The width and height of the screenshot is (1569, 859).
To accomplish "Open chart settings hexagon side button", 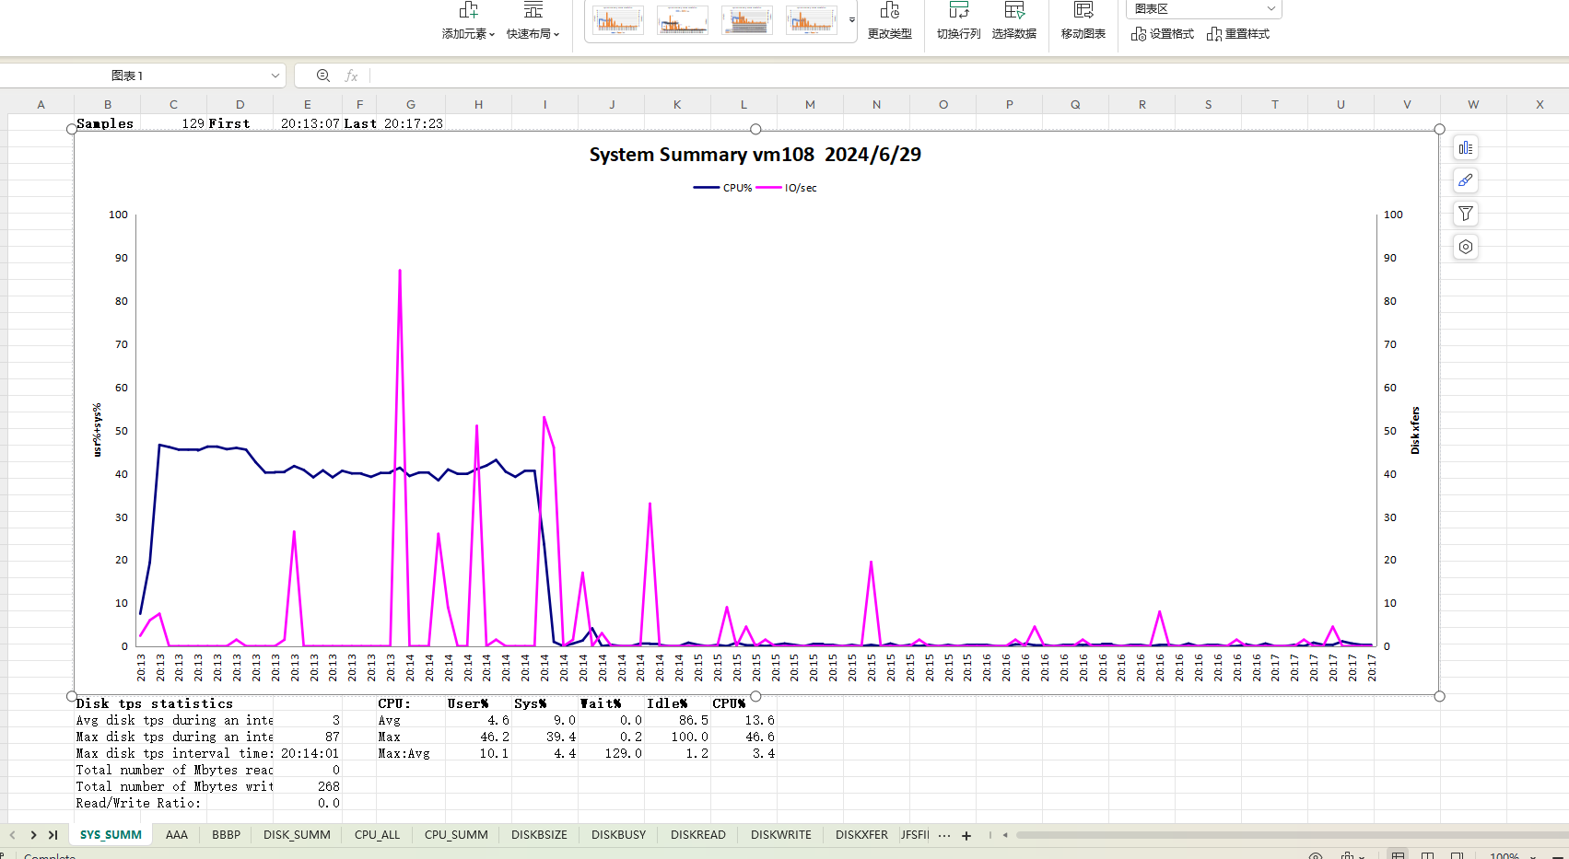I will tap(1466, 247).
